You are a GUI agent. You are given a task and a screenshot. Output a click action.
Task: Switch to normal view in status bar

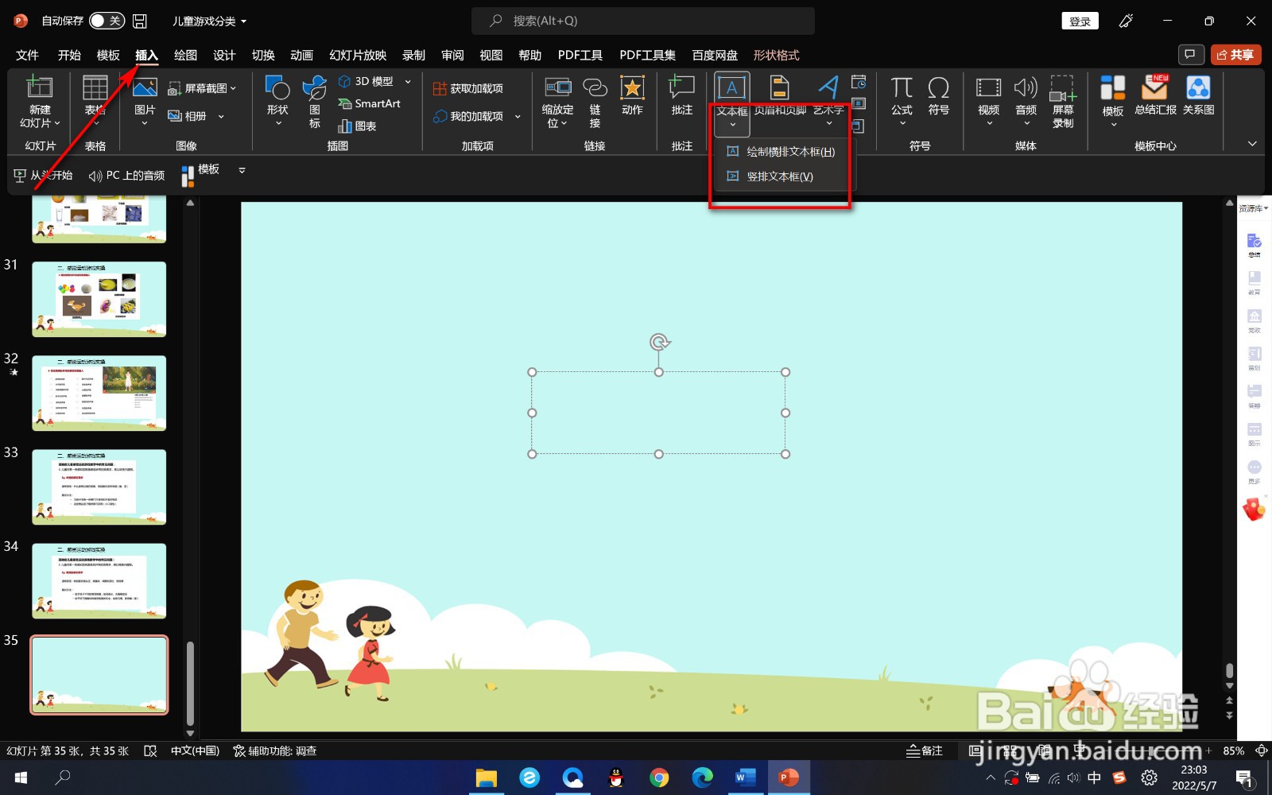pos(975,750)
